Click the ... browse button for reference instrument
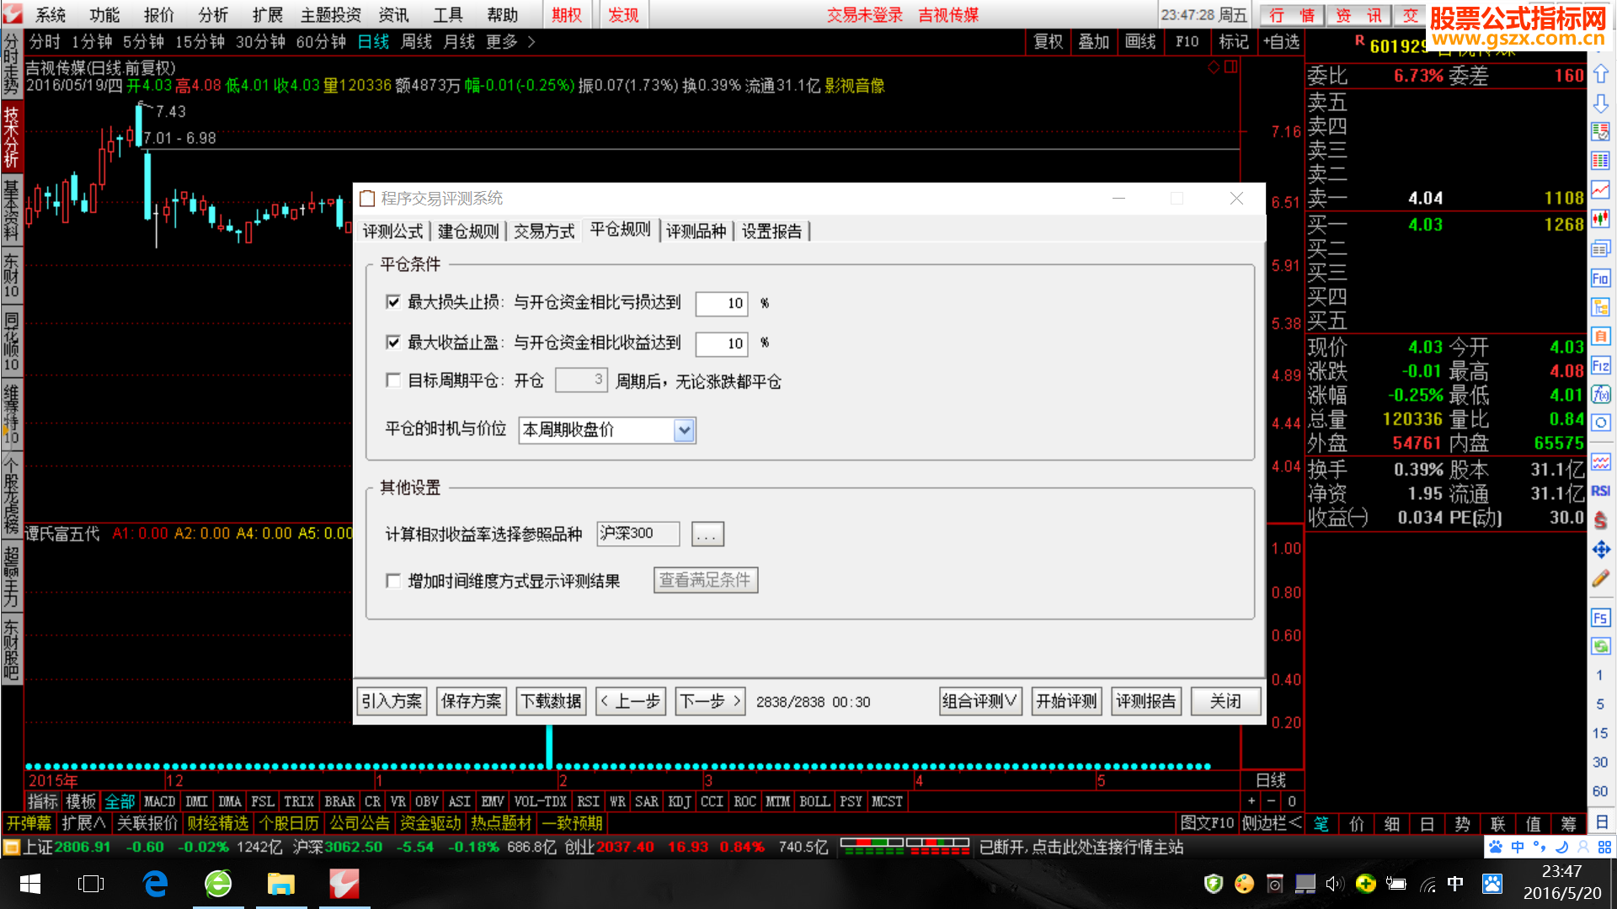The width and height of the screenshot is (1617, 909). coord(707,534)
